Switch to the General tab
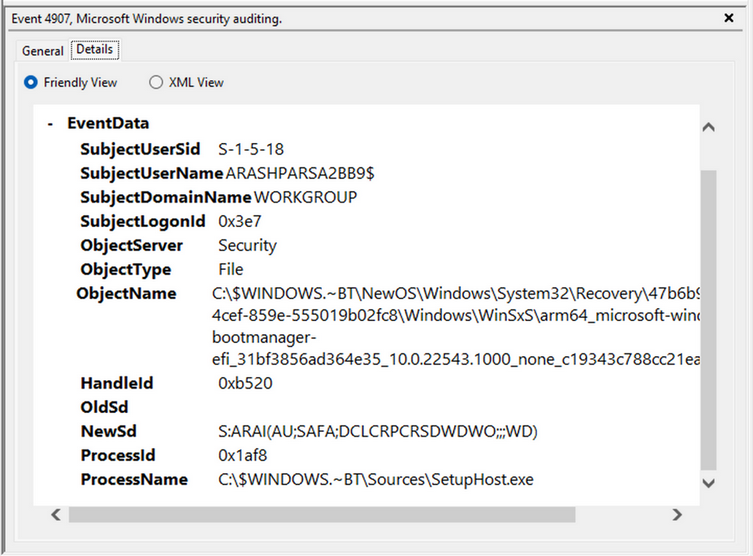753x556 pixels. pyautogui.click(x=41, y=50)
